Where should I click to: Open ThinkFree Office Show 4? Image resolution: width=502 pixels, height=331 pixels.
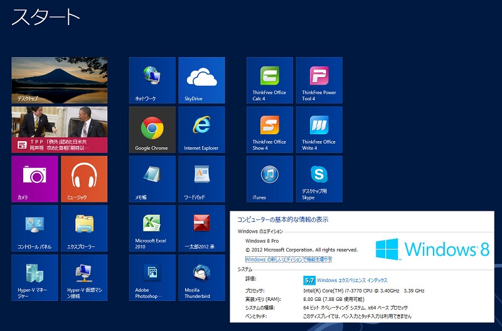(x=270, y=130)
